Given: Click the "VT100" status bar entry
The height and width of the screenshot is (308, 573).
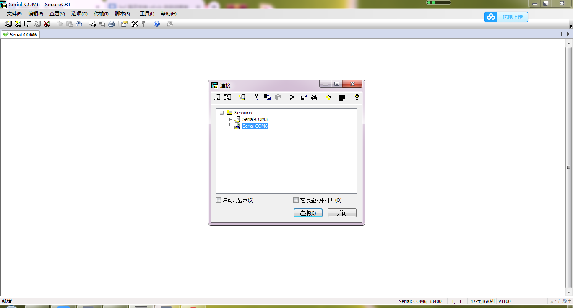Looking at the screenshot, I should coord(505,301).
